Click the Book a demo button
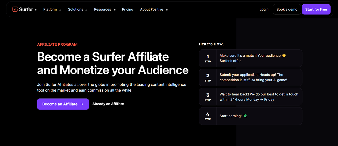The image size is (338, 146). [x=287, y=9]
